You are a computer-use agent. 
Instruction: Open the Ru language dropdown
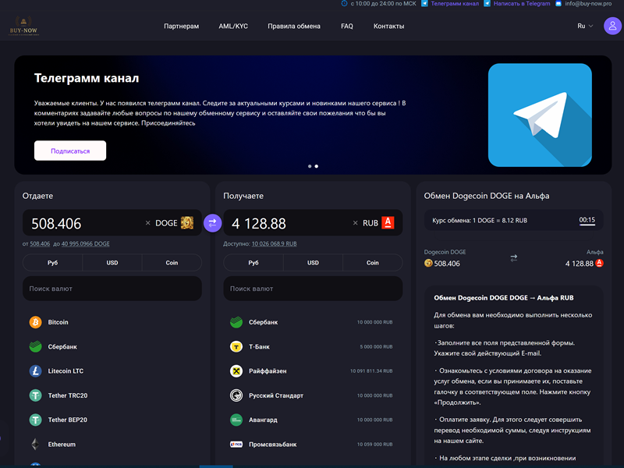585,26
